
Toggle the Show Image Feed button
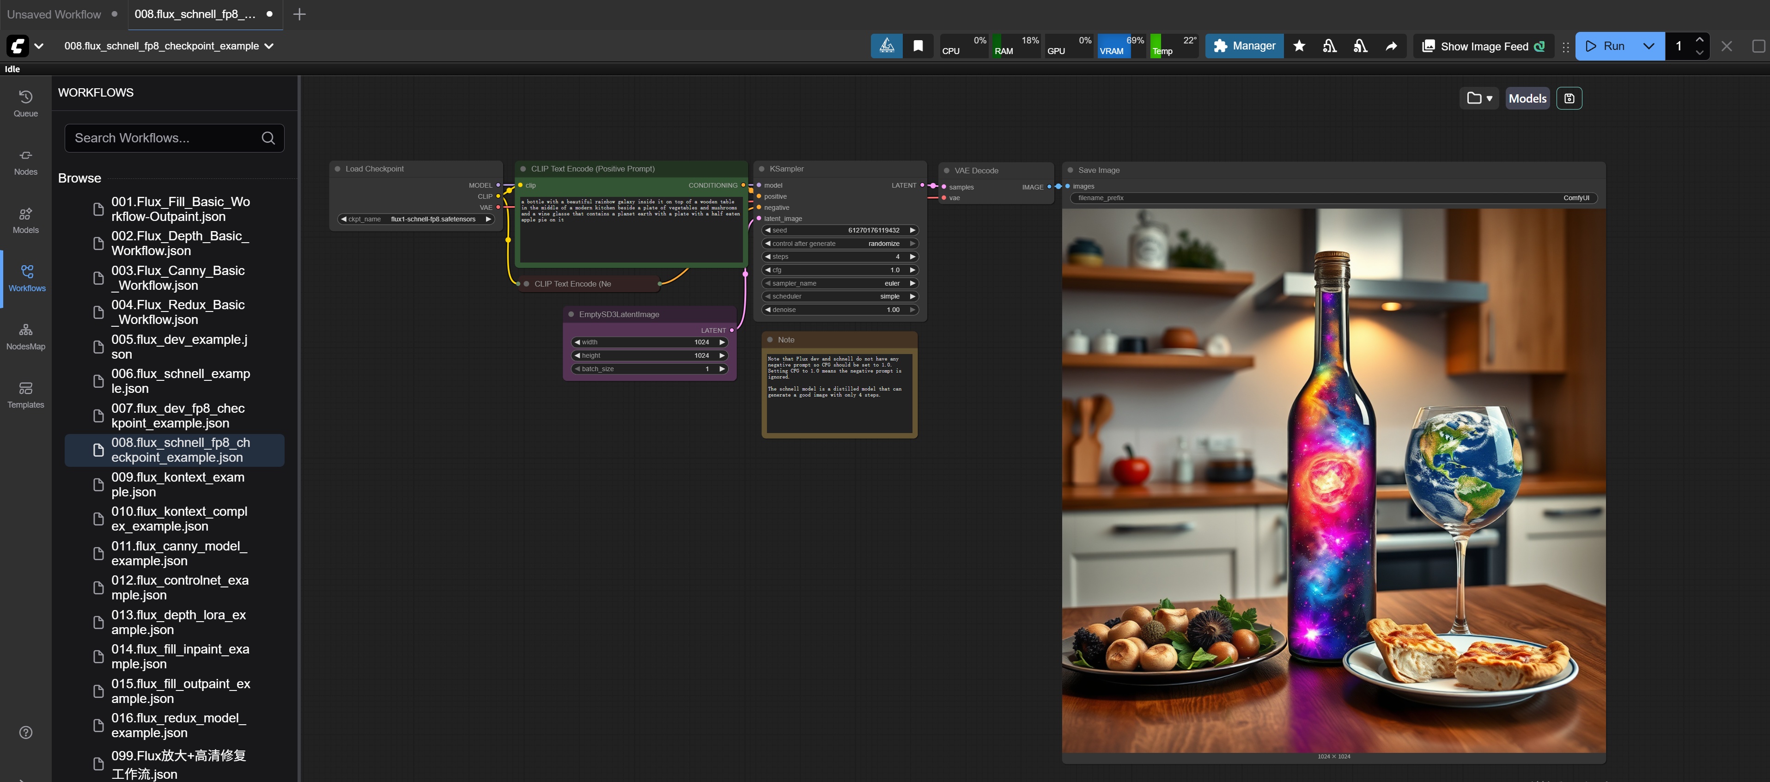pos(1484,46)
